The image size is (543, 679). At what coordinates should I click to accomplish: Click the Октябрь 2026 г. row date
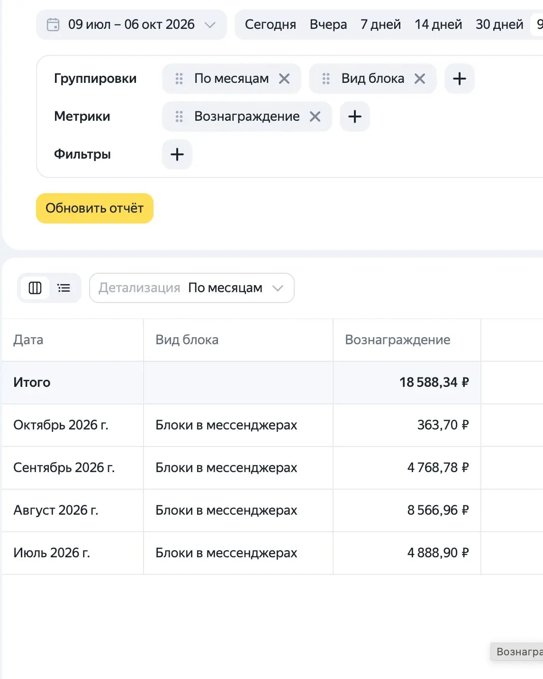(x=61, y=425)
